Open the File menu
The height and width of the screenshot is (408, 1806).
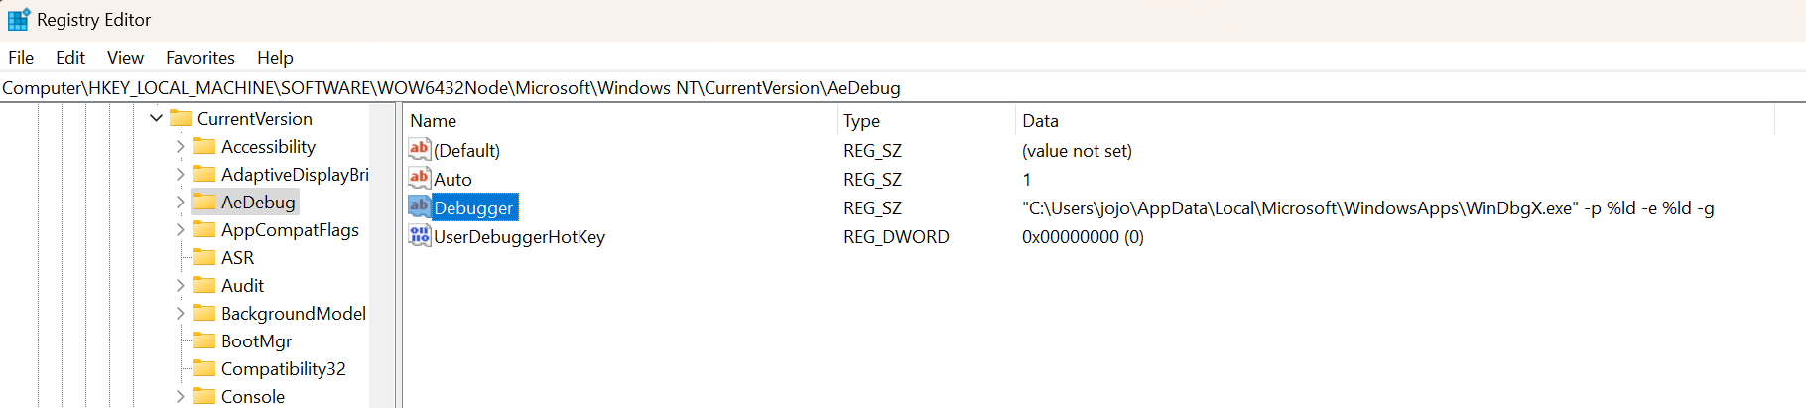coord(21,58)
